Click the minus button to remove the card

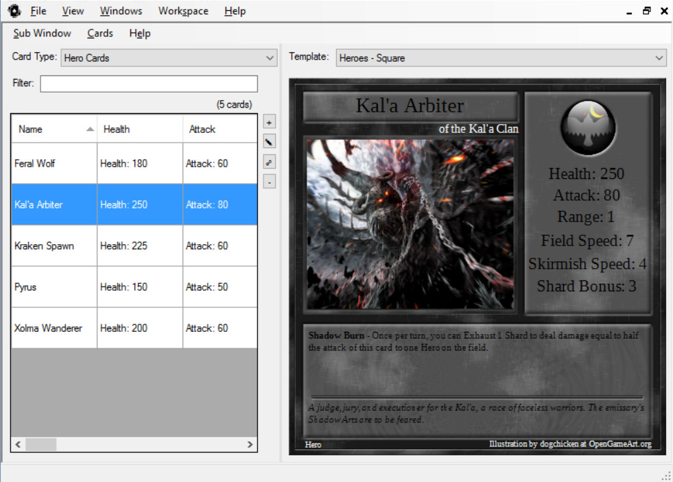click(x=269, y=182)
